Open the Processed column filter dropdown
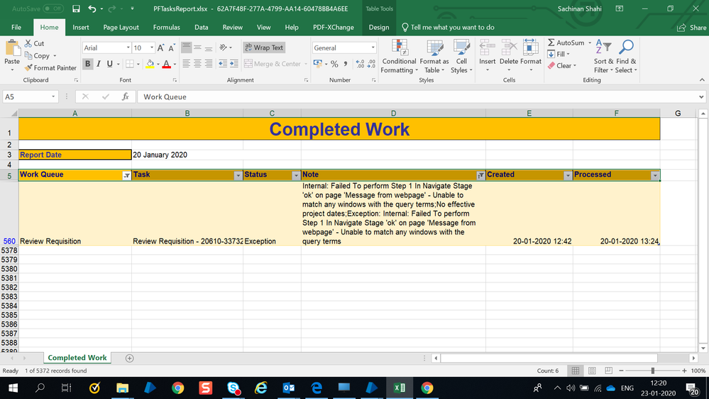This screenshot has height=399, width=709. pyautogui.click(x=655, y=175)
